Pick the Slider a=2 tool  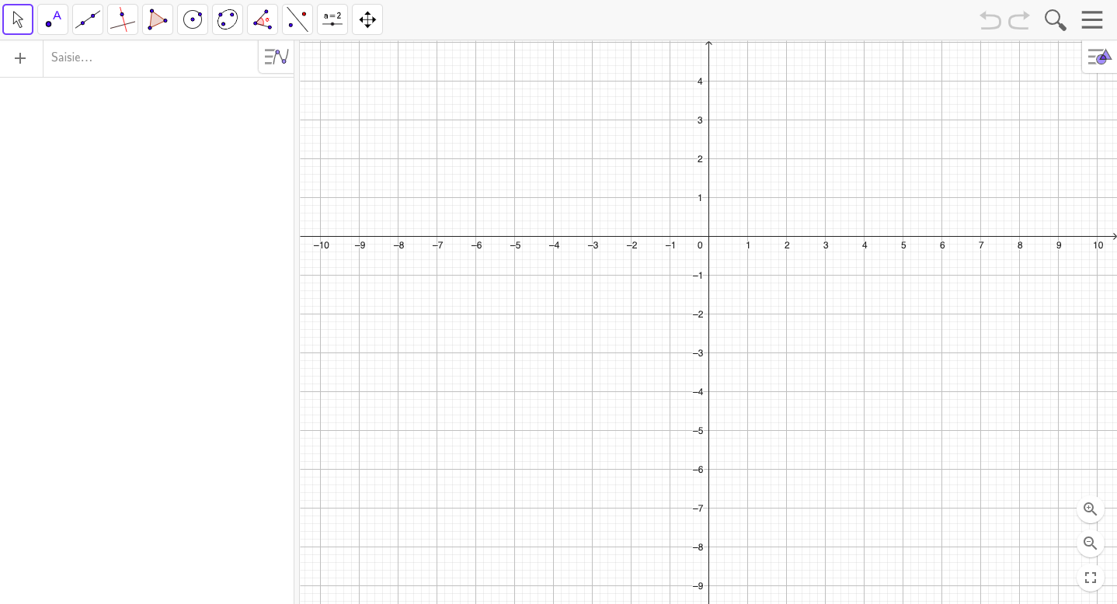(332, 19)
